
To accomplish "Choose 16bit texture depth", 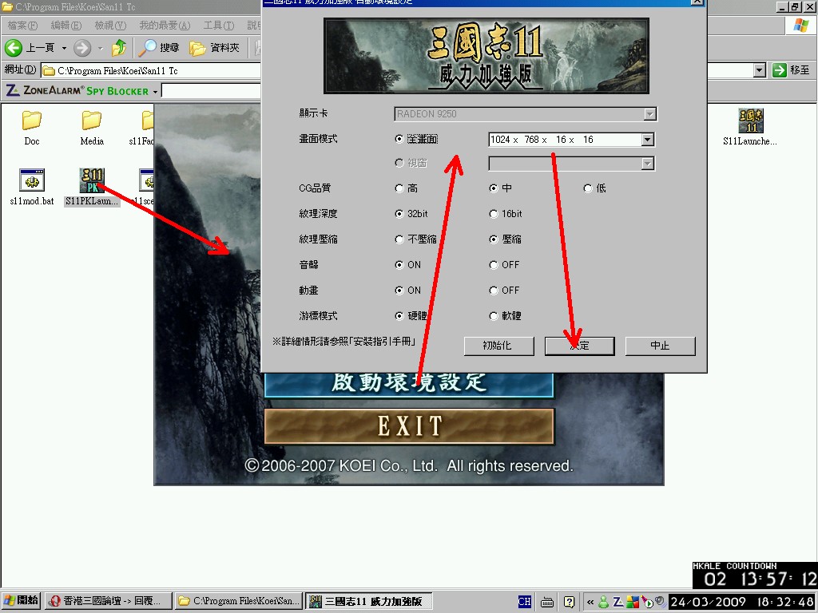I will click(x=494, y=214).
